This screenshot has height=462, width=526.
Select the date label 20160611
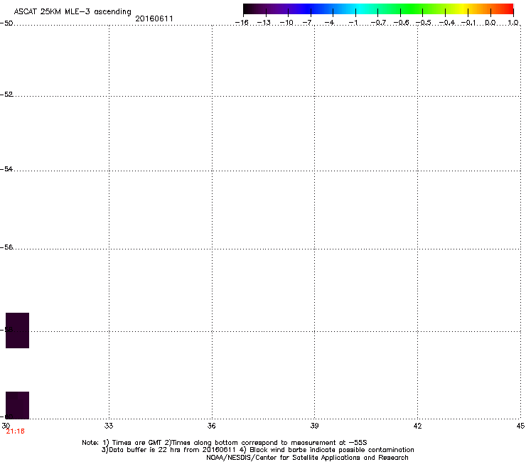[x=154, y=18]
